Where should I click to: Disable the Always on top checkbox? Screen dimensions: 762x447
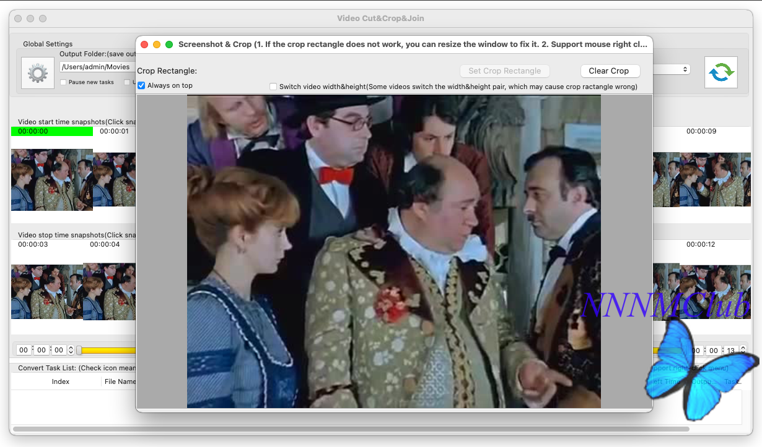click(x=141, y=85)
